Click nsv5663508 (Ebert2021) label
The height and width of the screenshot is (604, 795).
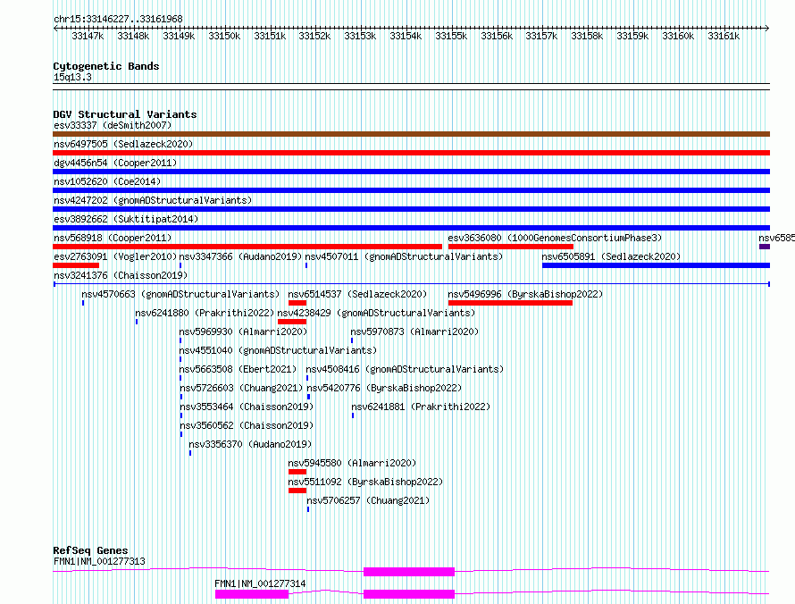pyautogui.click(x=238, y=369)
